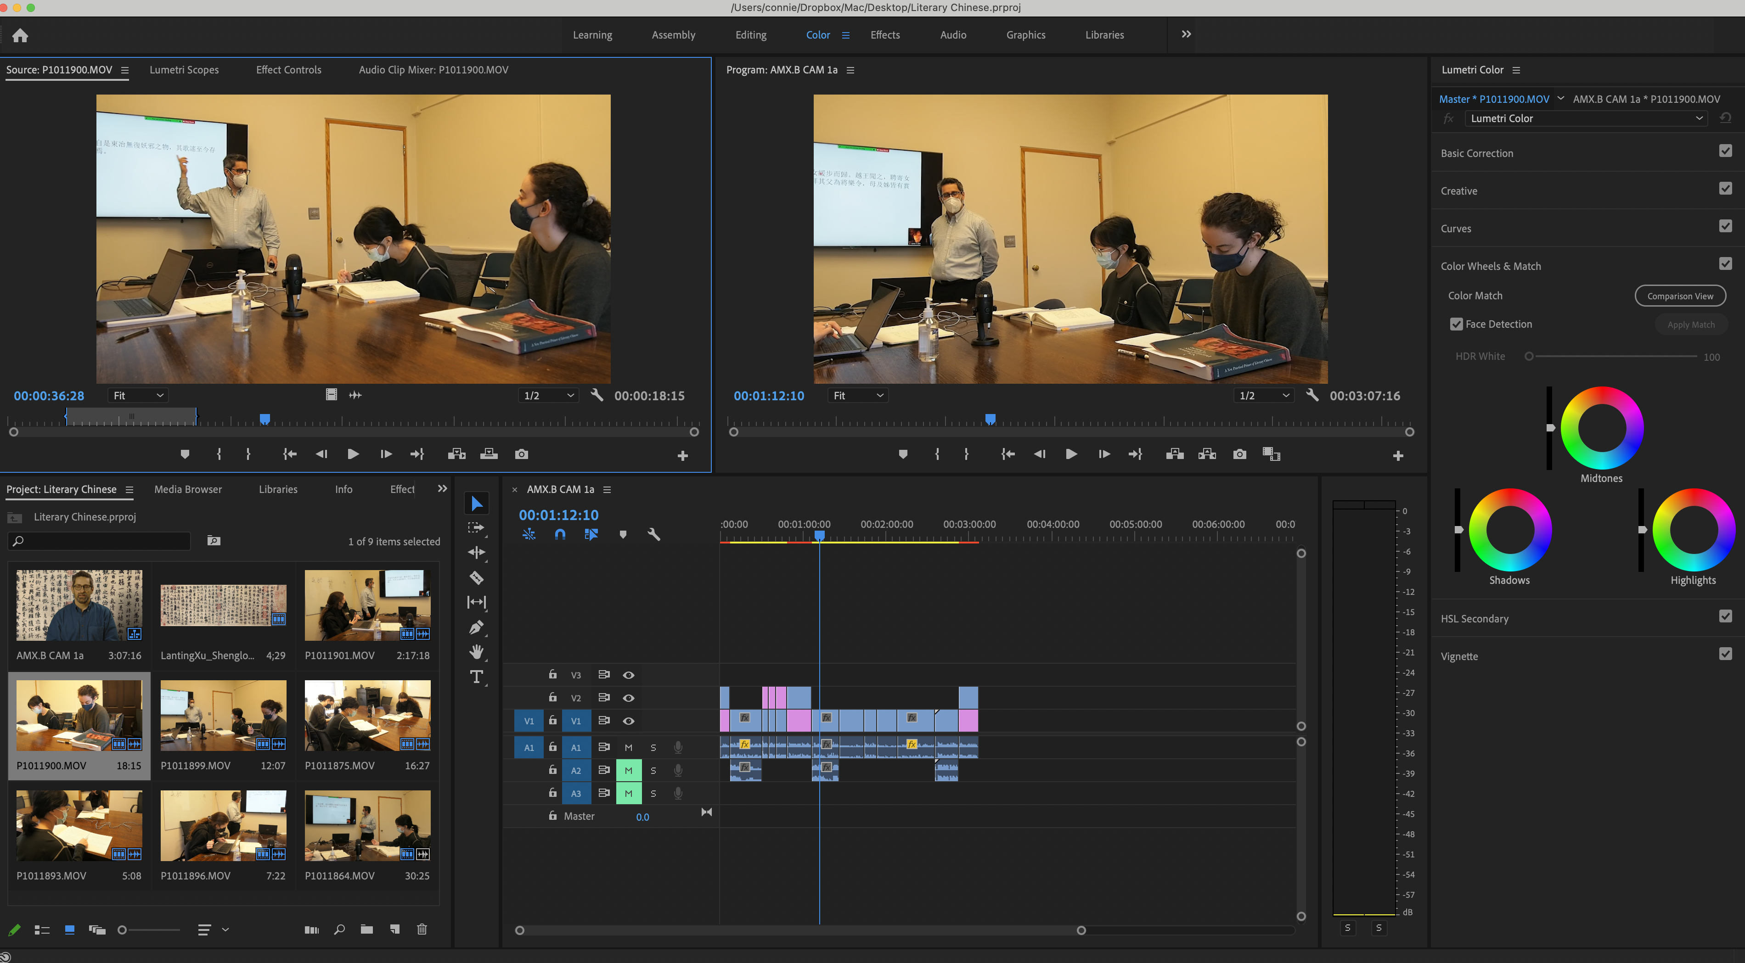Click the trash icon in Project panel
The width and height of the screenshot is (1745, 963).
coord(422,929)
